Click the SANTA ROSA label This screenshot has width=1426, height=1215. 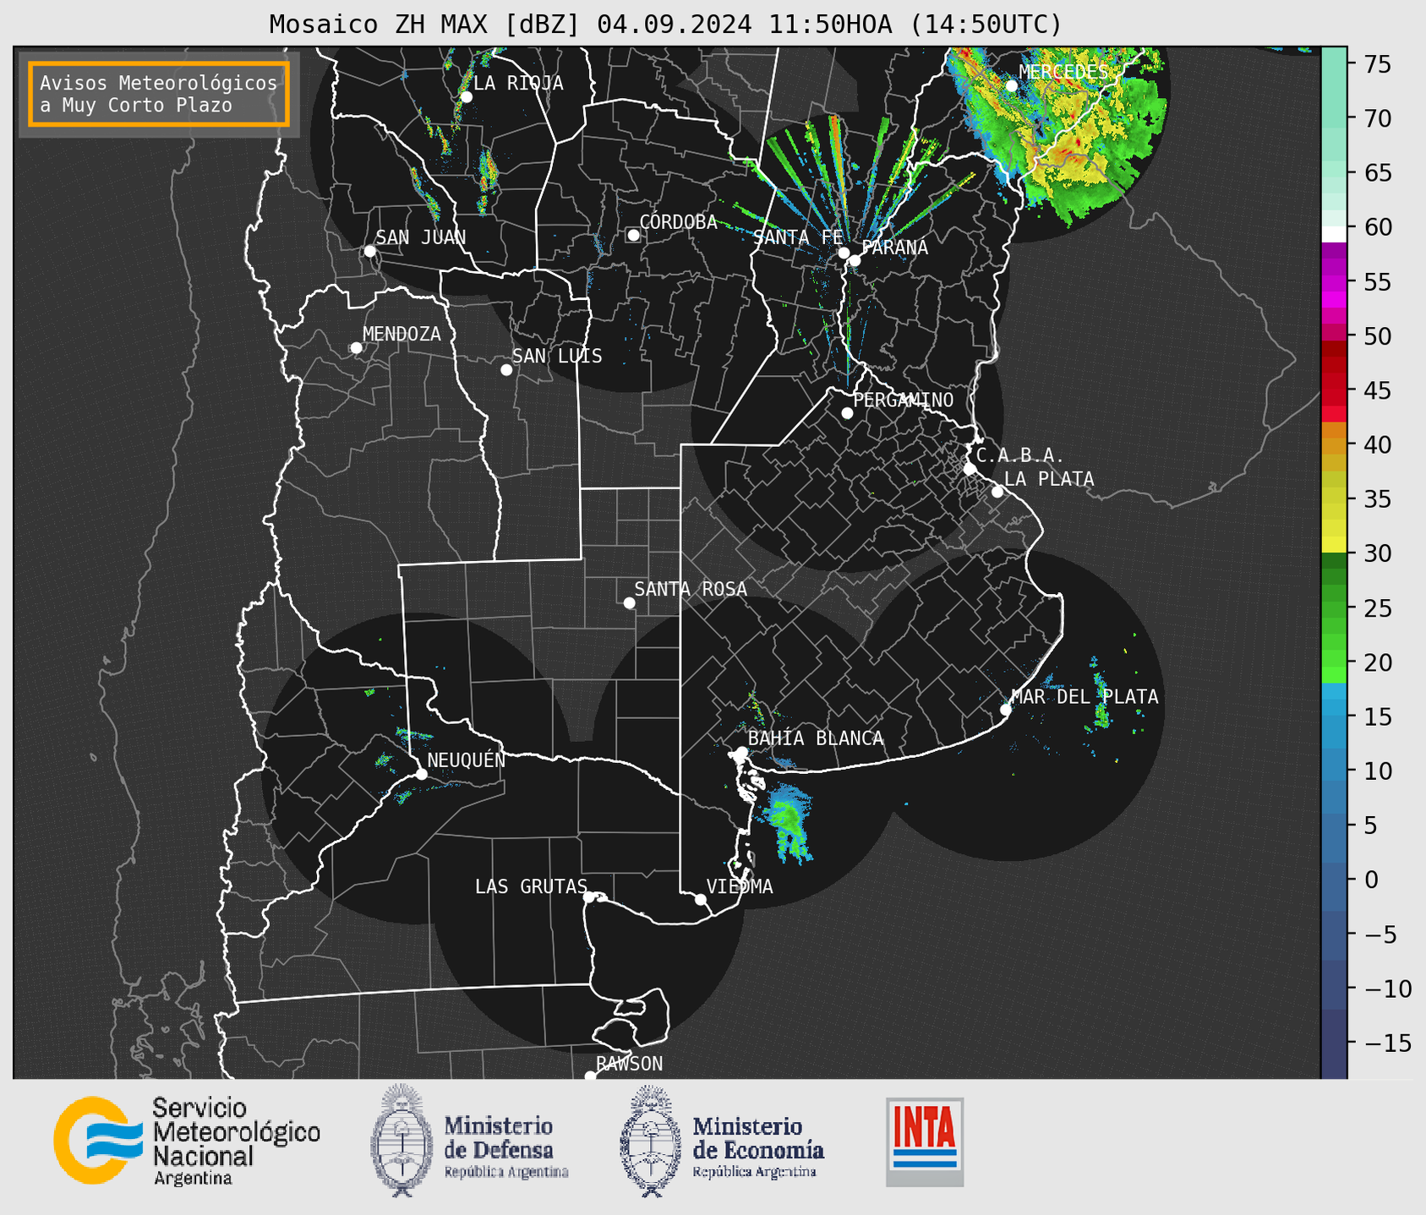(x=691, y=589)
